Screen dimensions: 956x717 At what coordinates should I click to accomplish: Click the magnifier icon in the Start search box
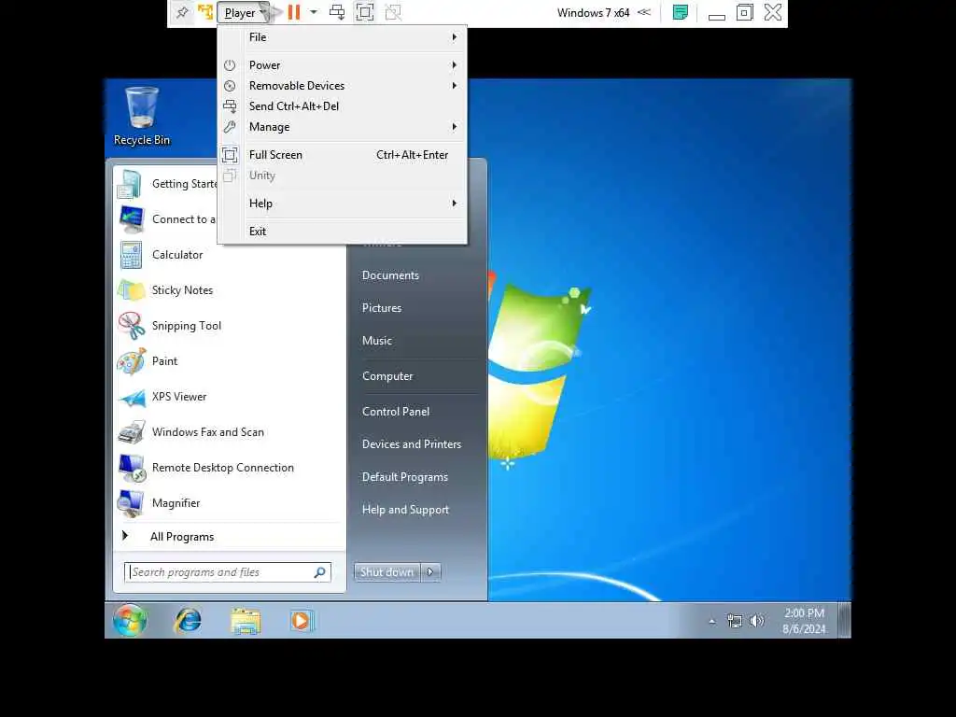[319, 572]
